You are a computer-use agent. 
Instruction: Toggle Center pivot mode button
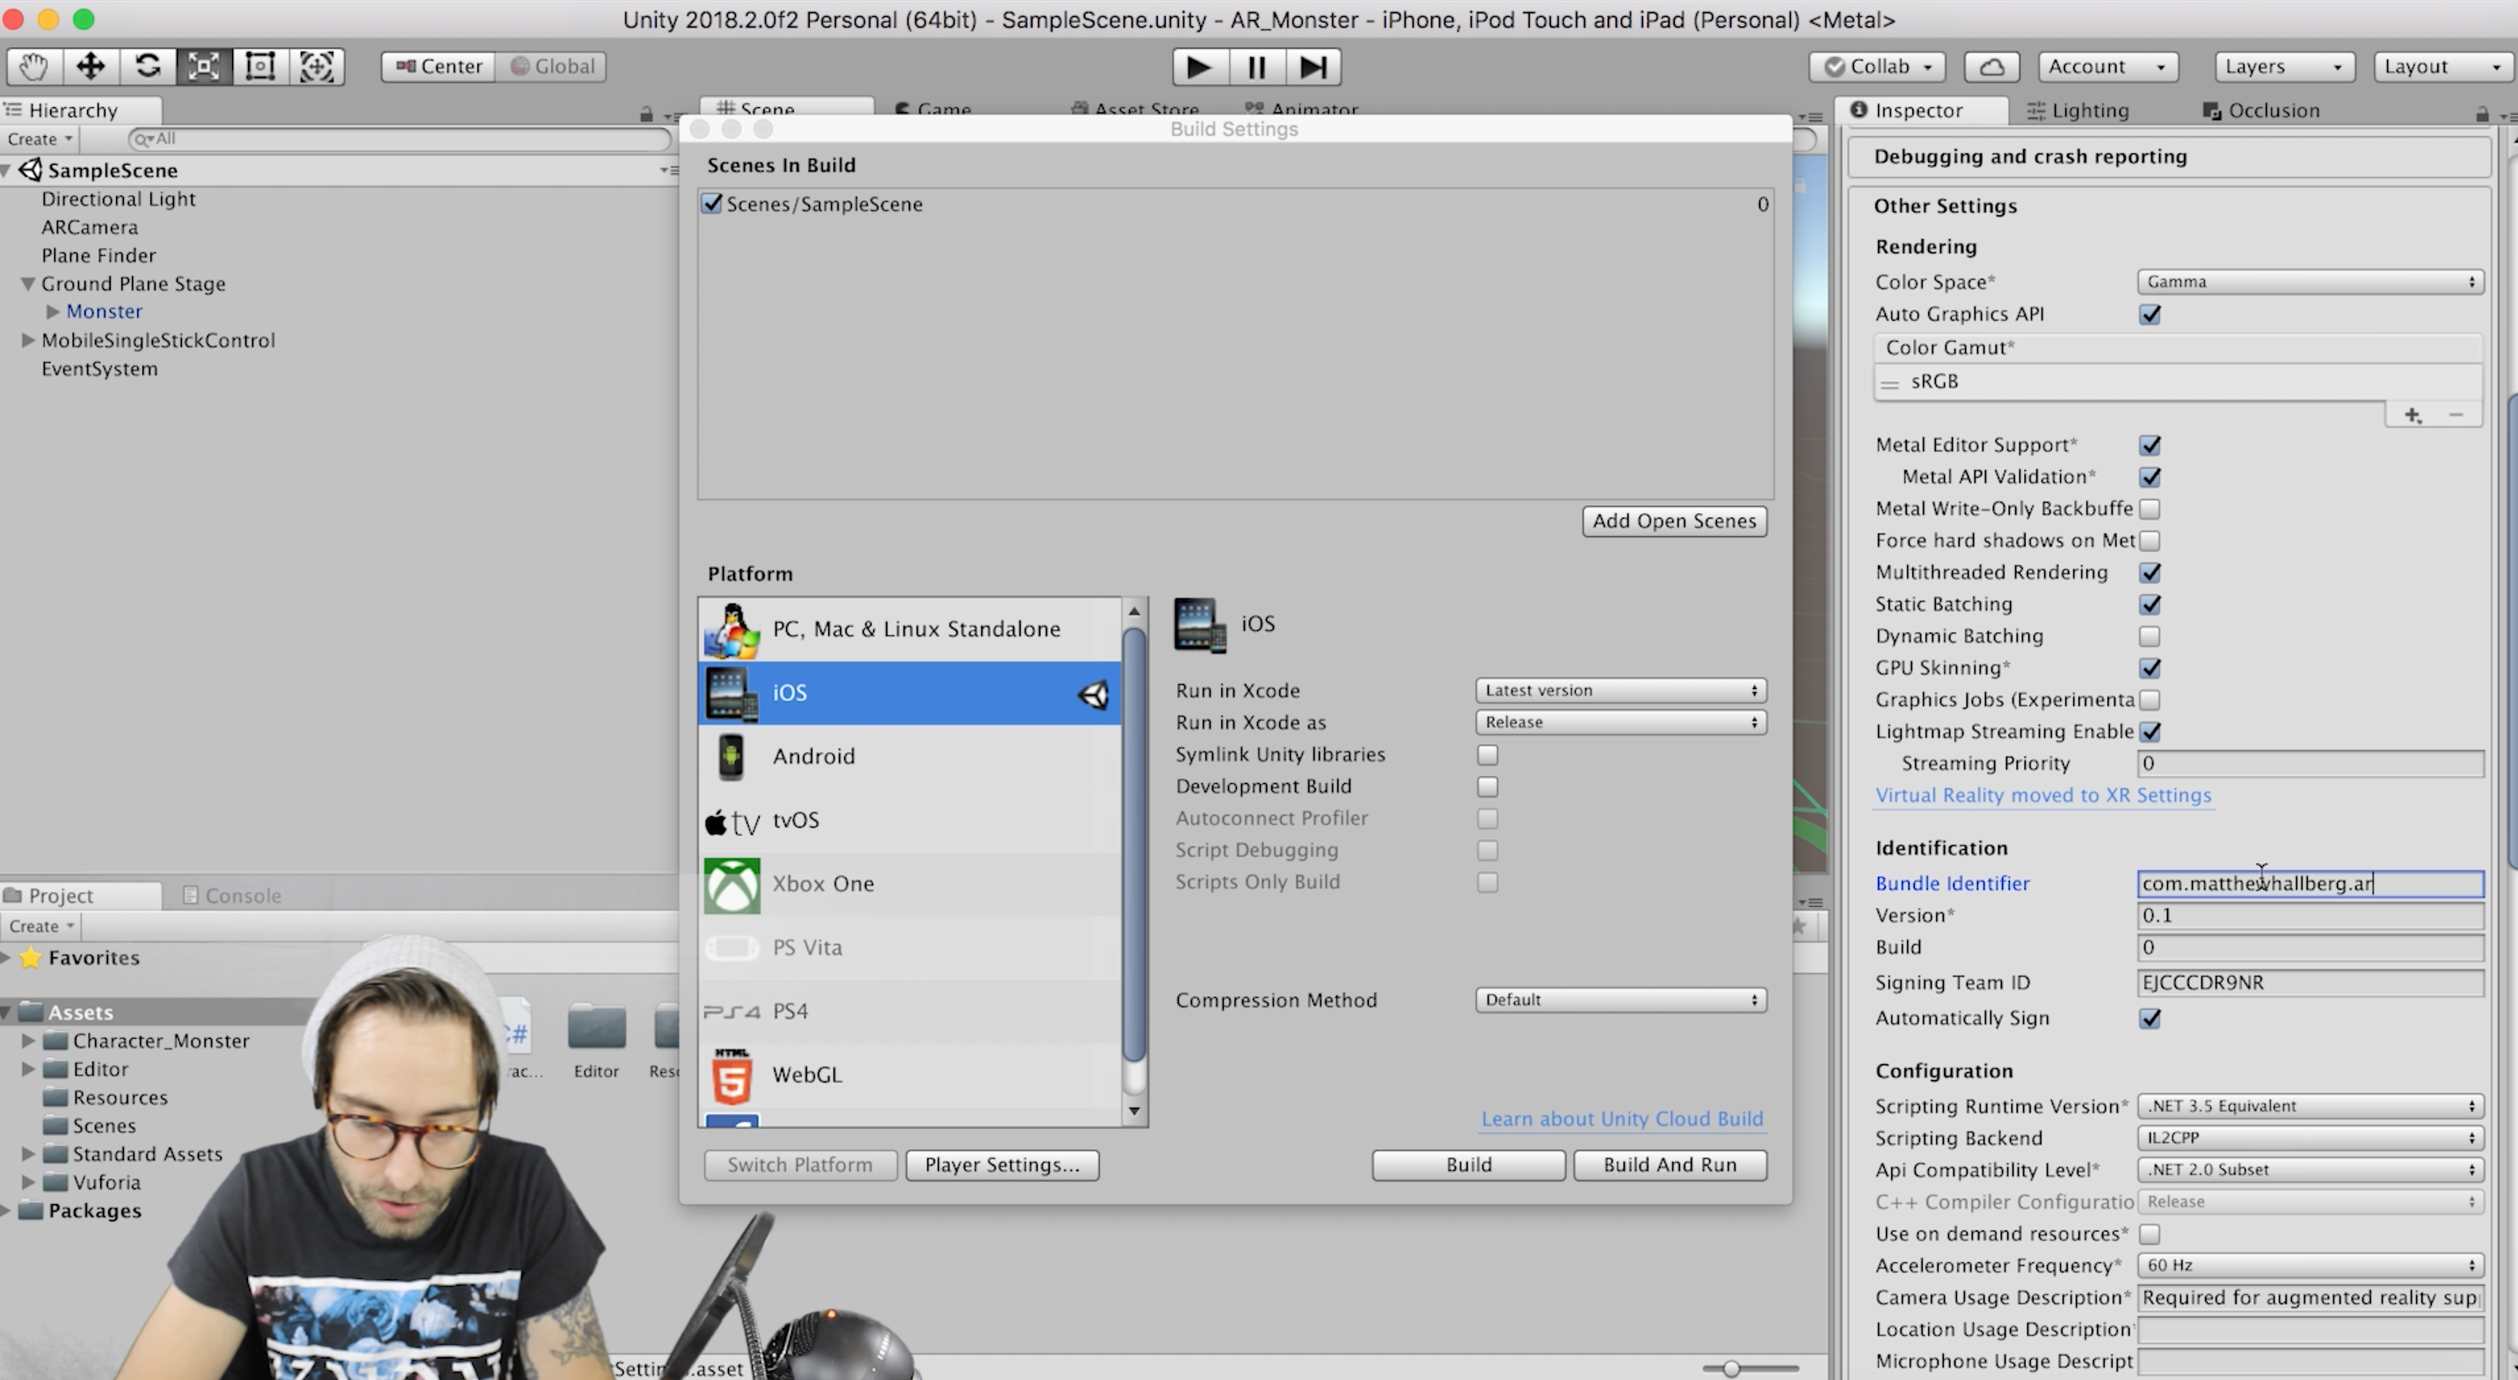(x=439, y=67)
